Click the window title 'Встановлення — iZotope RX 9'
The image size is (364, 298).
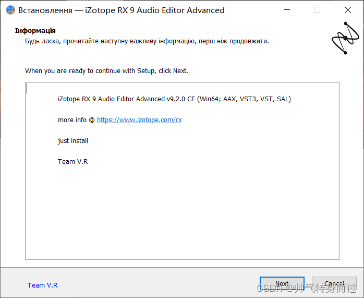(122, 10)
